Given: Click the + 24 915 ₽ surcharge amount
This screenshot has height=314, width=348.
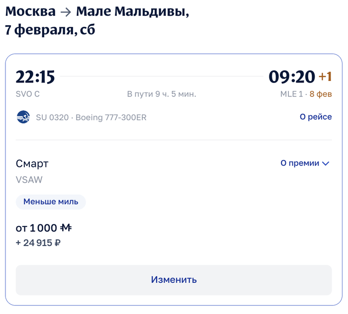Looking at the screenshot, I should [39, 243].
